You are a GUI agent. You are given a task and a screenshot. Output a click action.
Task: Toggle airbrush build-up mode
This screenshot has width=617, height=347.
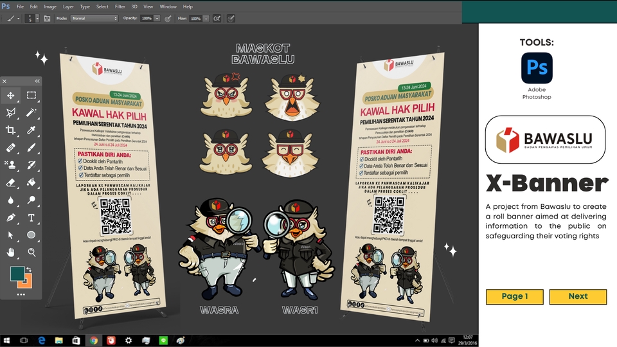[x=217, y=19]
